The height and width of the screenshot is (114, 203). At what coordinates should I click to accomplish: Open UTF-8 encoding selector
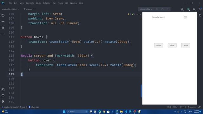[x=183, y=107]
